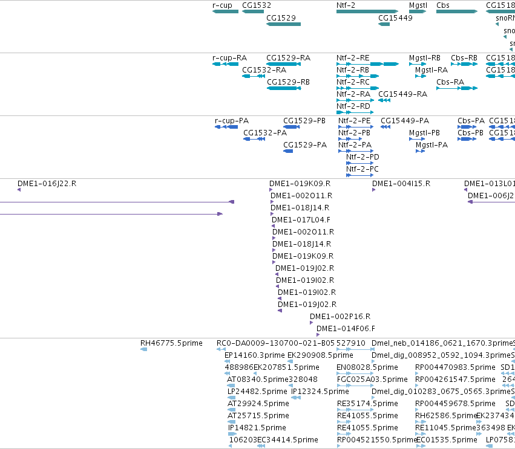This screenshot has height=449, width=515.
Task: Open EST RH46775.5prime
Action: (143, 349)
